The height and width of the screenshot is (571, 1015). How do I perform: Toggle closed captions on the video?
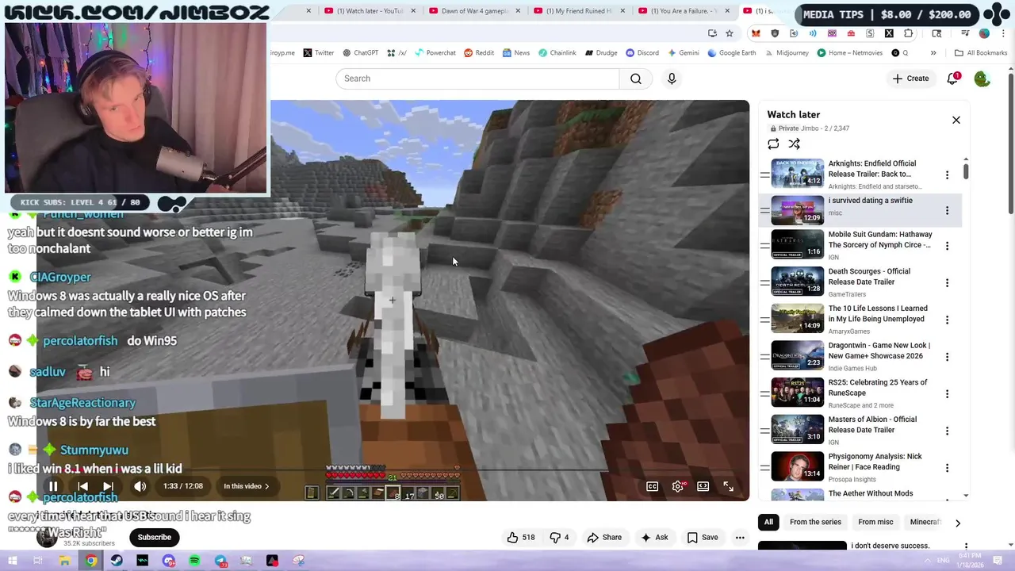tap(652, 486)
